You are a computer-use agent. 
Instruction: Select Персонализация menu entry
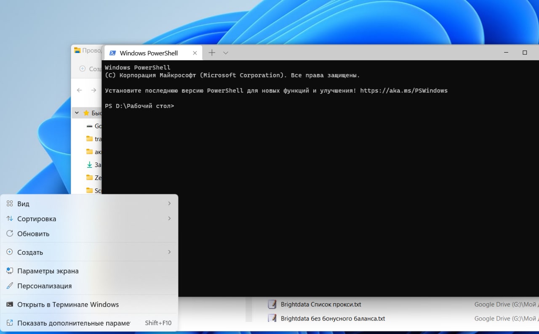89,286
